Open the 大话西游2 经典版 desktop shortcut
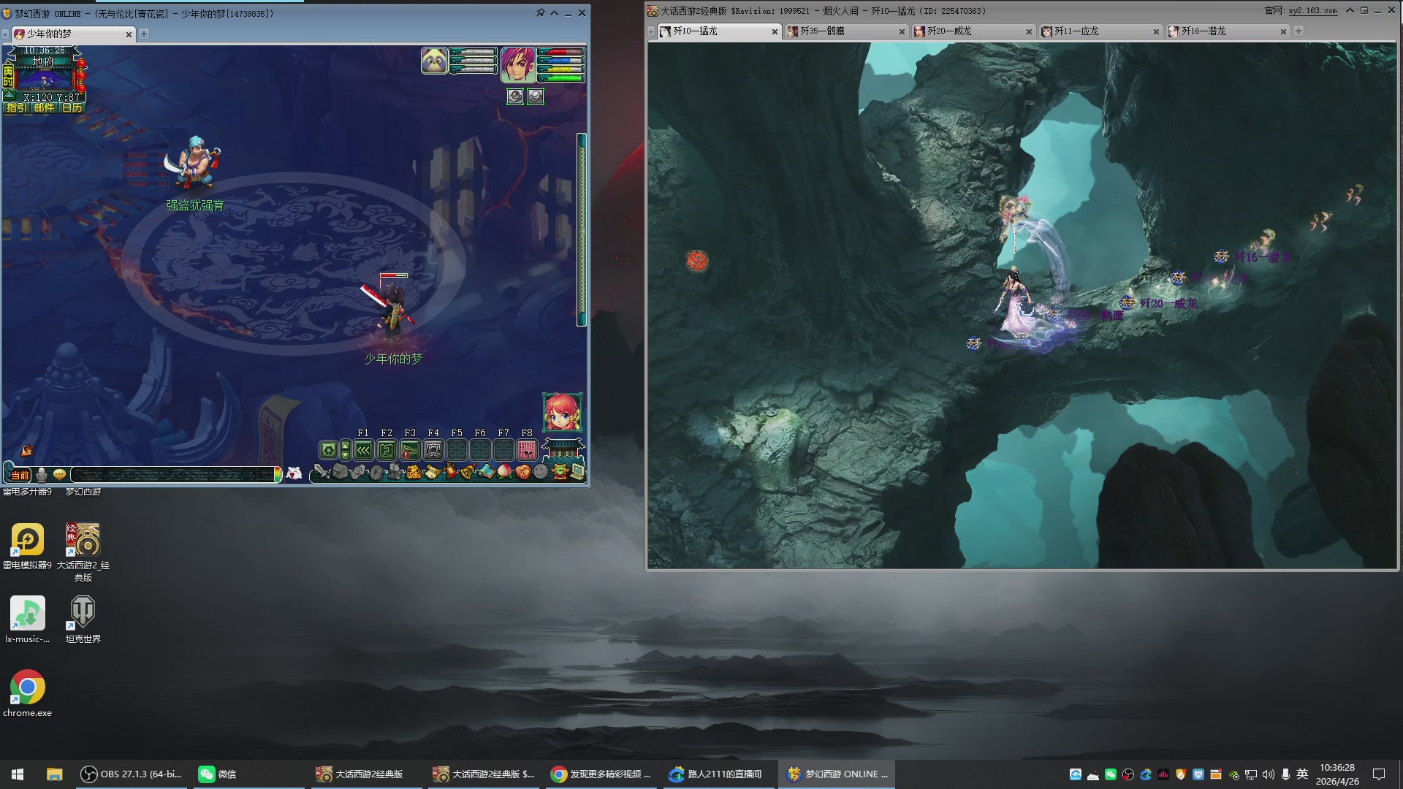This screenshot has width=1403, height=789. click(x=83, y=552)
